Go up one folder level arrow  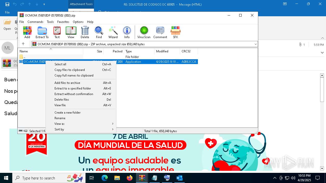pos(23,44)
